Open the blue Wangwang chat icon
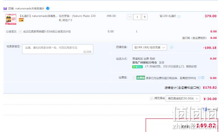 point(48,8)
